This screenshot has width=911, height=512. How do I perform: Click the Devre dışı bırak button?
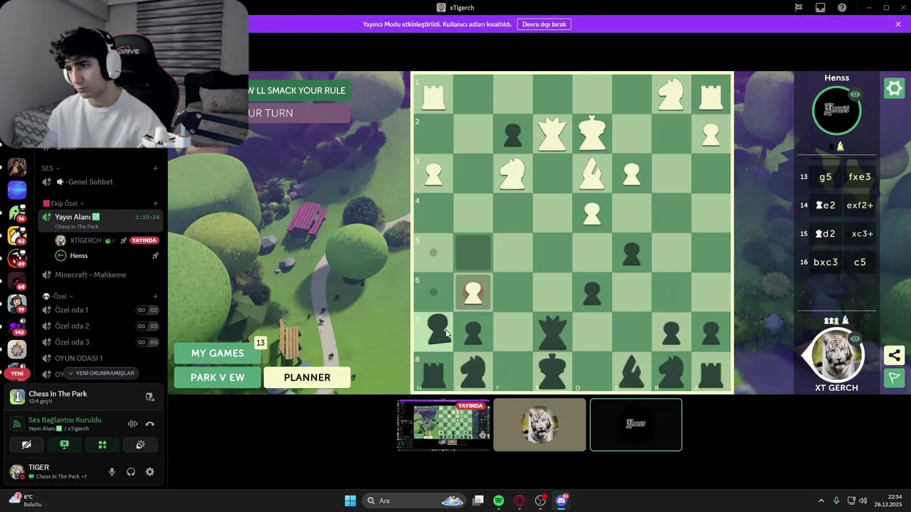coord(544,24)
